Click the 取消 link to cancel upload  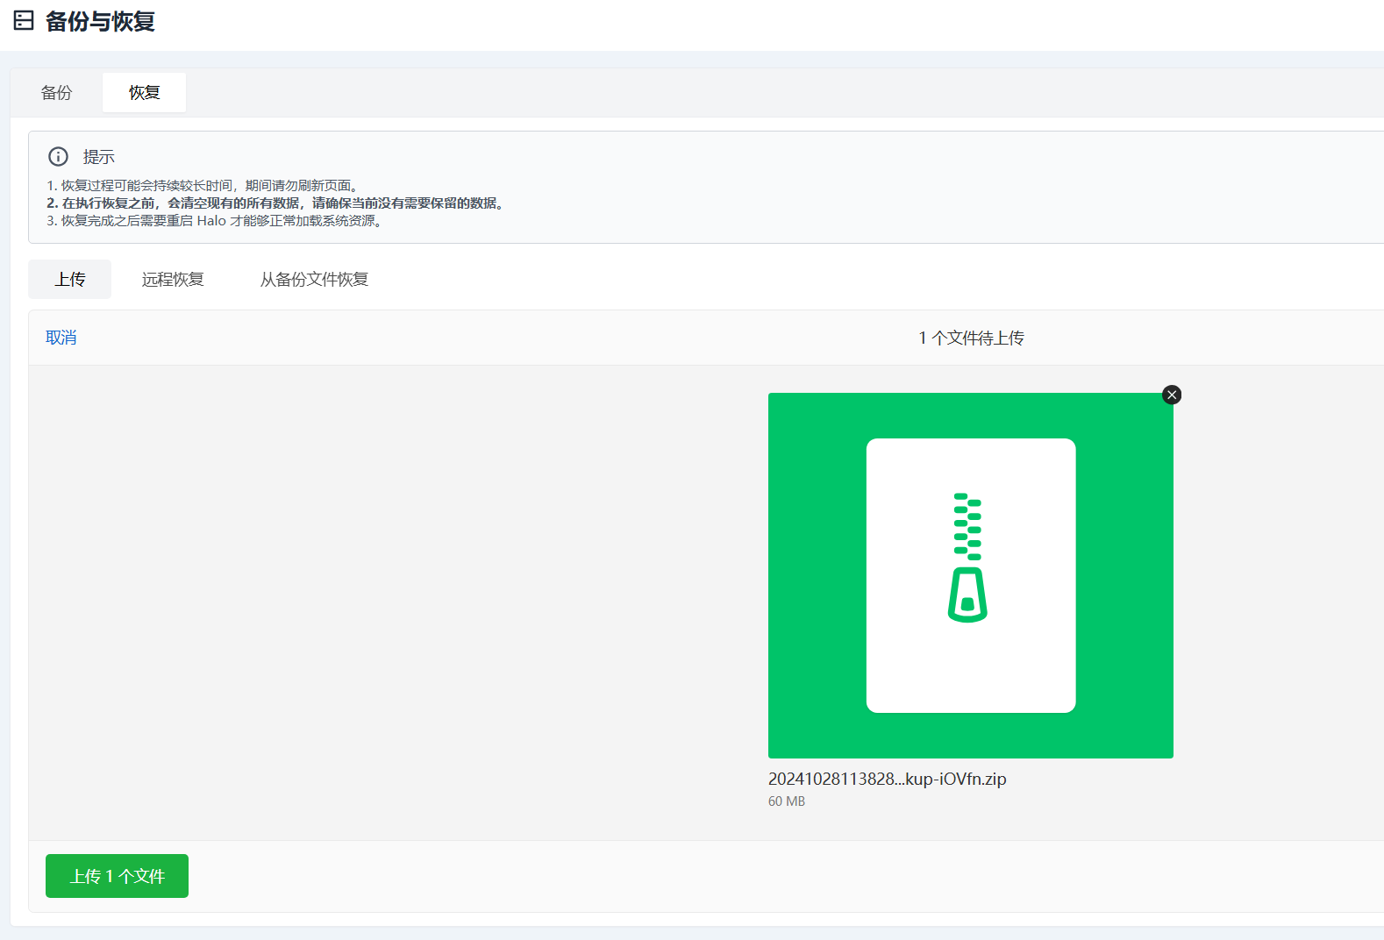[x=61, y=338]
